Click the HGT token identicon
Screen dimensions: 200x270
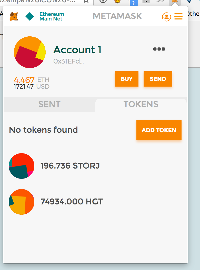pyautogui.click(x=22, y=202)
